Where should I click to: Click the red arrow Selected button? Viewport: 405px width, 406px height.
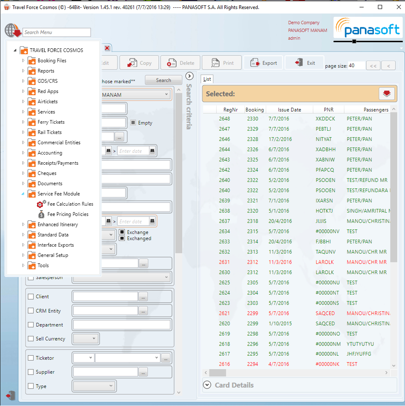point(386,94)
